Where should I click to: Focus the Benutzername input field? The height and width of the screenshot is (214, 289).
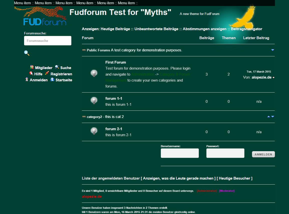[x=180, y=153]
